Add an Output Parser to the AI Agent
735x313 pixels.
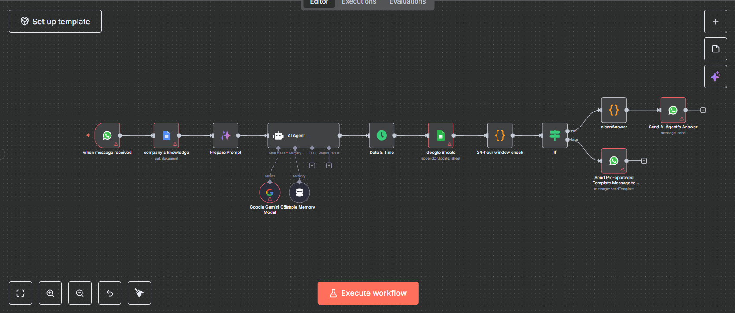[x=329, y=166]
